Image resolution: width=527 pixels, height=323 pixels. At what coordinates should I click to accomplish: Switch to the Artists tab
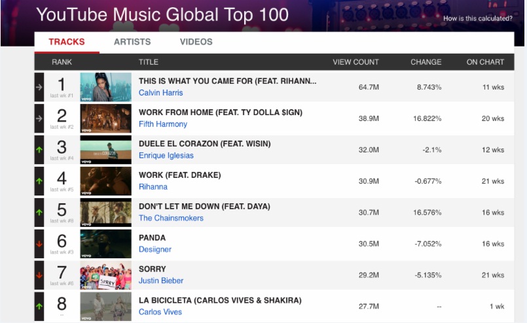click(132, 42)
